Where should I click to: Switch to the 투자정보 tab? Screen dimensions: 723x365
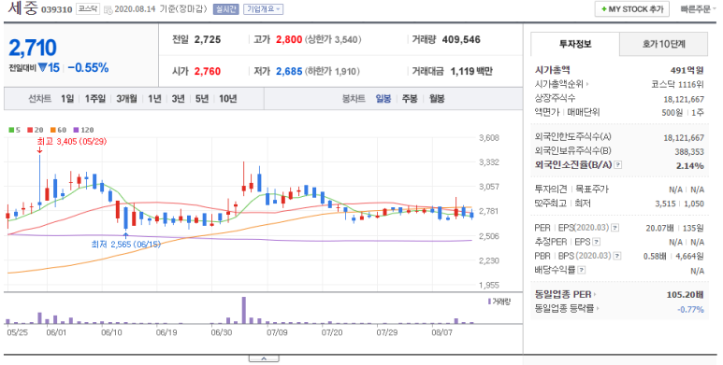[x=575, y=44]
